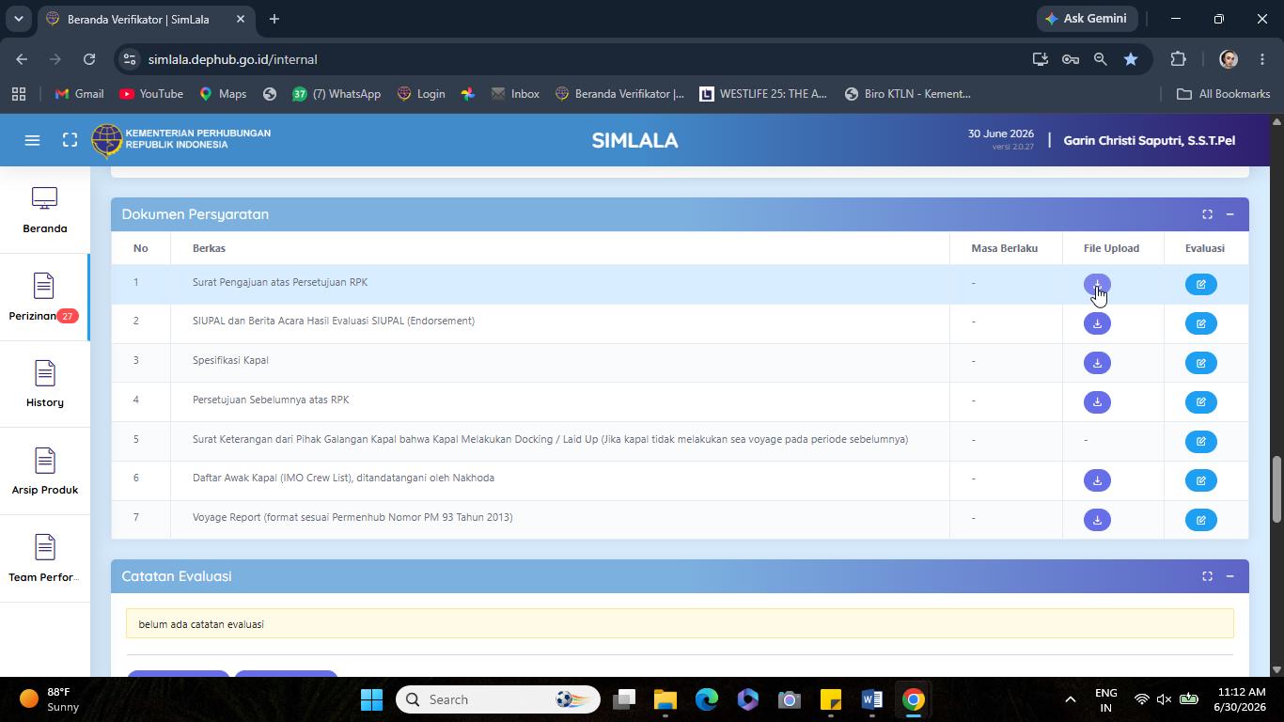The image size is (1284, 722).
Task: Open WhatsApp bookmark
Action: click(336, 94)
